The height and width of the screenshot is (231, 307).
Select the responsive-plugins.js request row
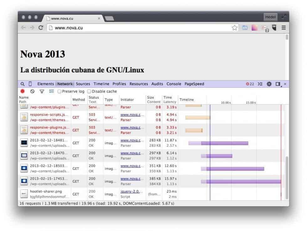point(152,130)
